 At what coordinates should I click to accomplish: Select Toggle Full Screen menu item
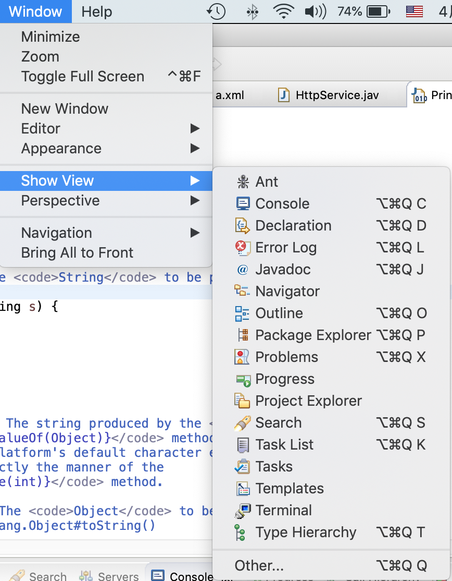coord(83,76)
